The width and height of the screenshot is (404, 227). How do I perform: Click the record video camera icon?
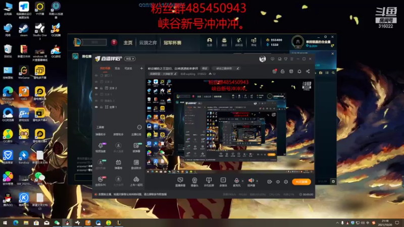[x=270, y=182]
